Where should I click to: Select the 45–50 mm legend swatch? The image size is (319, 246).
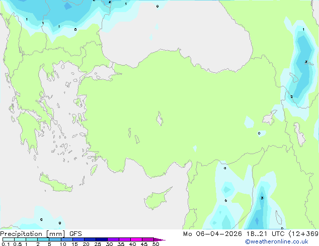coord(148,239)
